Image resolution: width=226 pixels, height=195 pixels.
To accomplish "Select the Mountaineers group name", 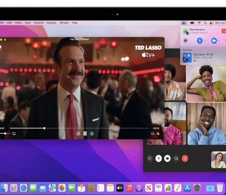I will click(x=197, y=30).
